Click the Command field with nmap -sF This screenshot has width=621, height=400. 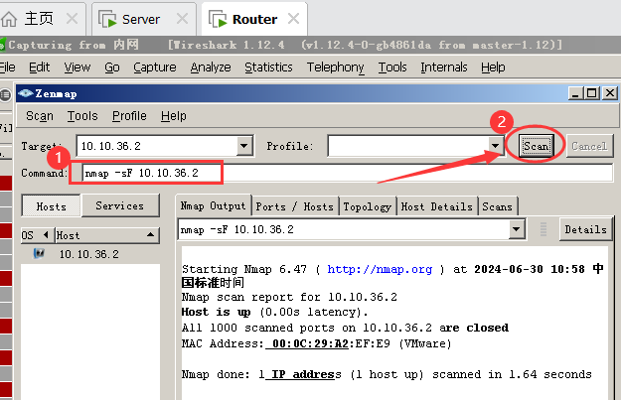coord(348,173)
